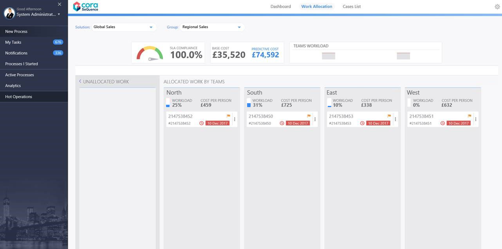This screenshot has width=502, height=249.
Task: Click the South team heading
Action: (x=255, y=93)
